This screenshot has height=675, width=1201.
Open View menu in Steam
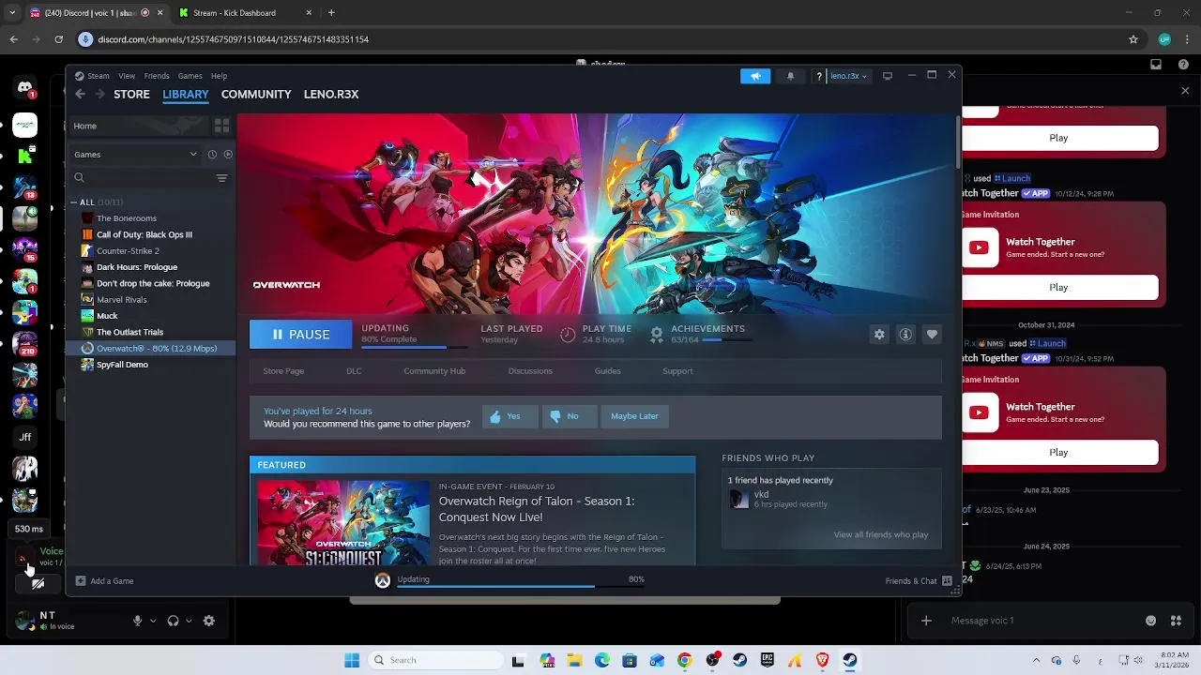coord(127,76)
